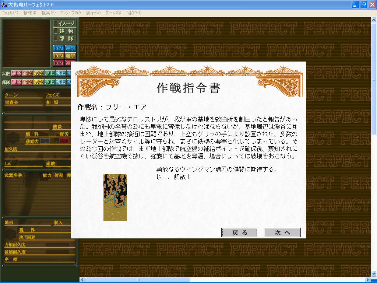Click the vertical scrollbar down arrow
The height and width of the screenshot is (283, 377).
coord(374,274)
